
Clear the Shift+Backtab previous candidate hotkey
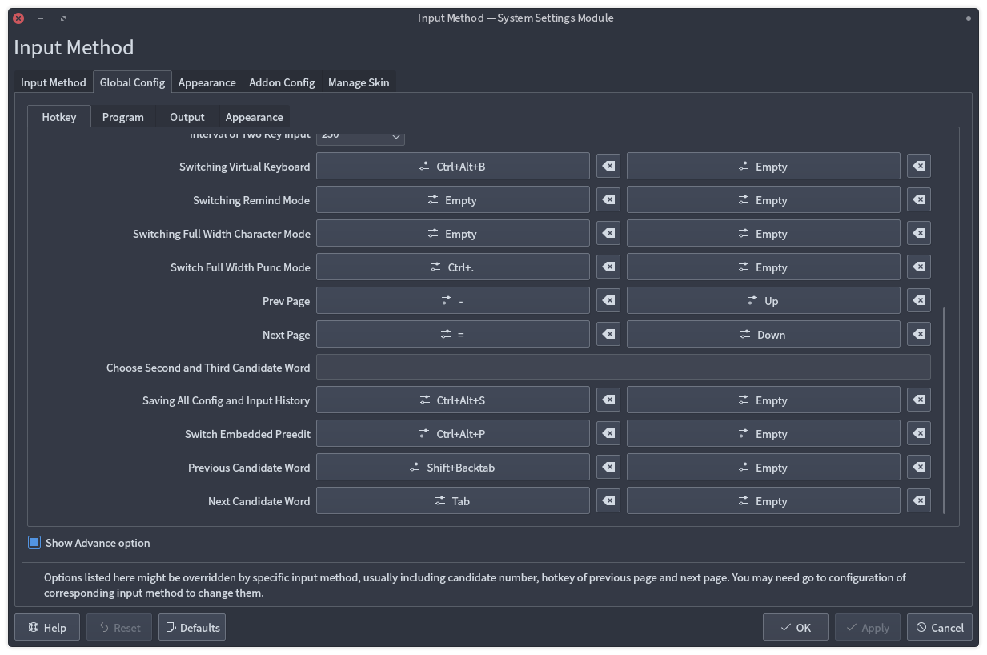(x=608, y=468)
